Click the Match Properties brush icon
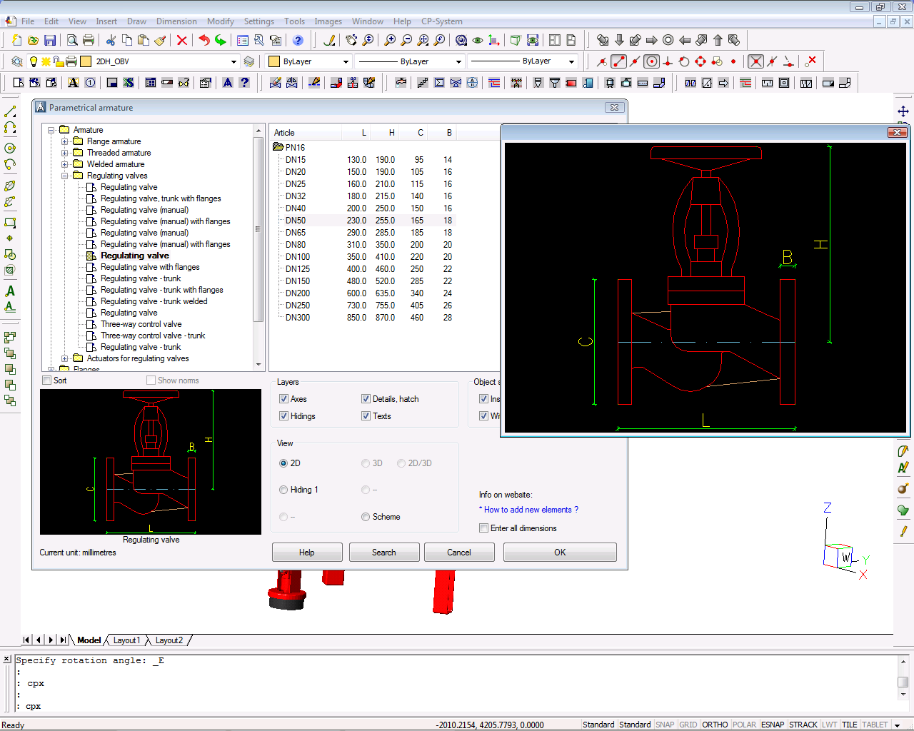Image resolution: width=914 pixels, height=731 pixels. click(x=160, y=40)
